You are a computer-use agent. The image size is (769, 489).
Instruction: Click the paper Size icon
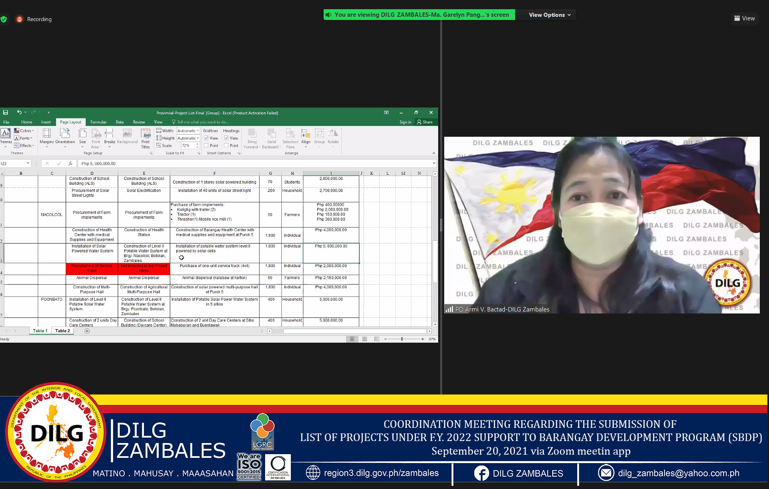click(x=83, y=134)
